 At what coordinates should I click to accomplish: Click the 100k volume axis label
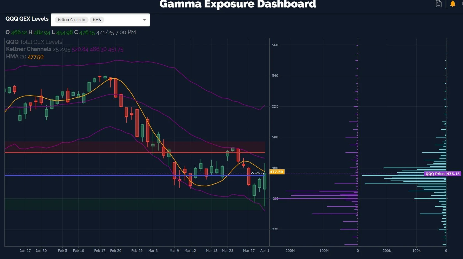point(416,250)
